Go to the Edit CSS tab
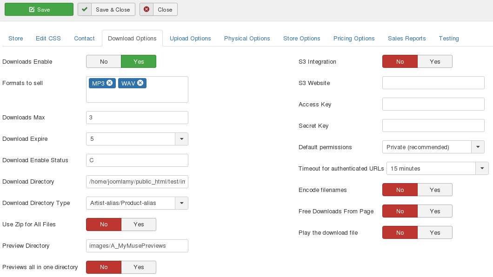The height and width of the screenshot is (277, 493). click(48, 39)
